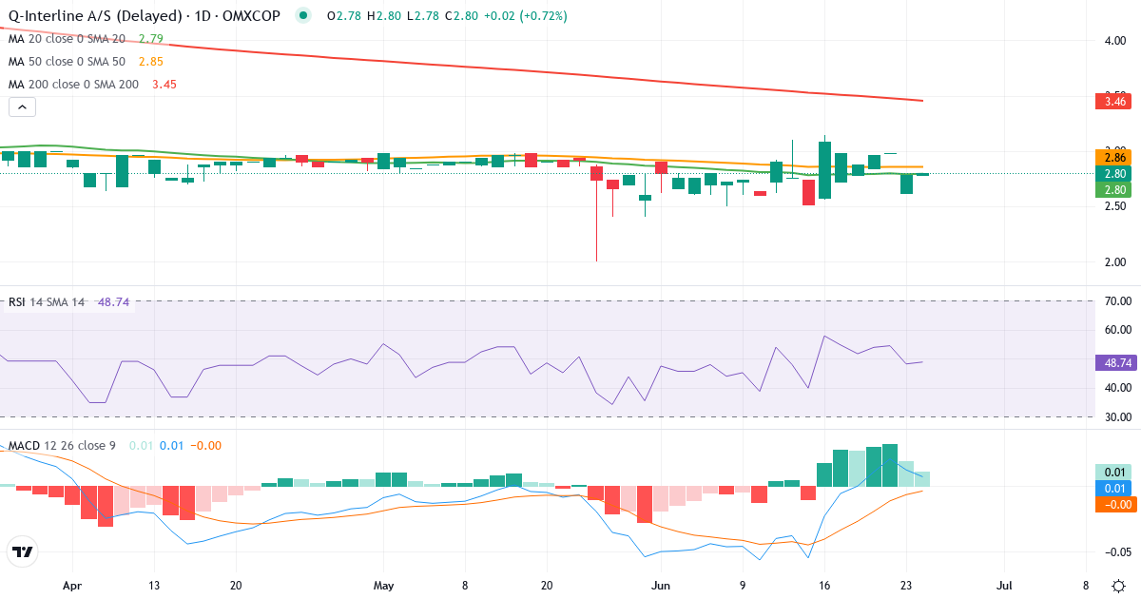
Task: Click the SMA 20 value 2.79
Action: (151, 38)
